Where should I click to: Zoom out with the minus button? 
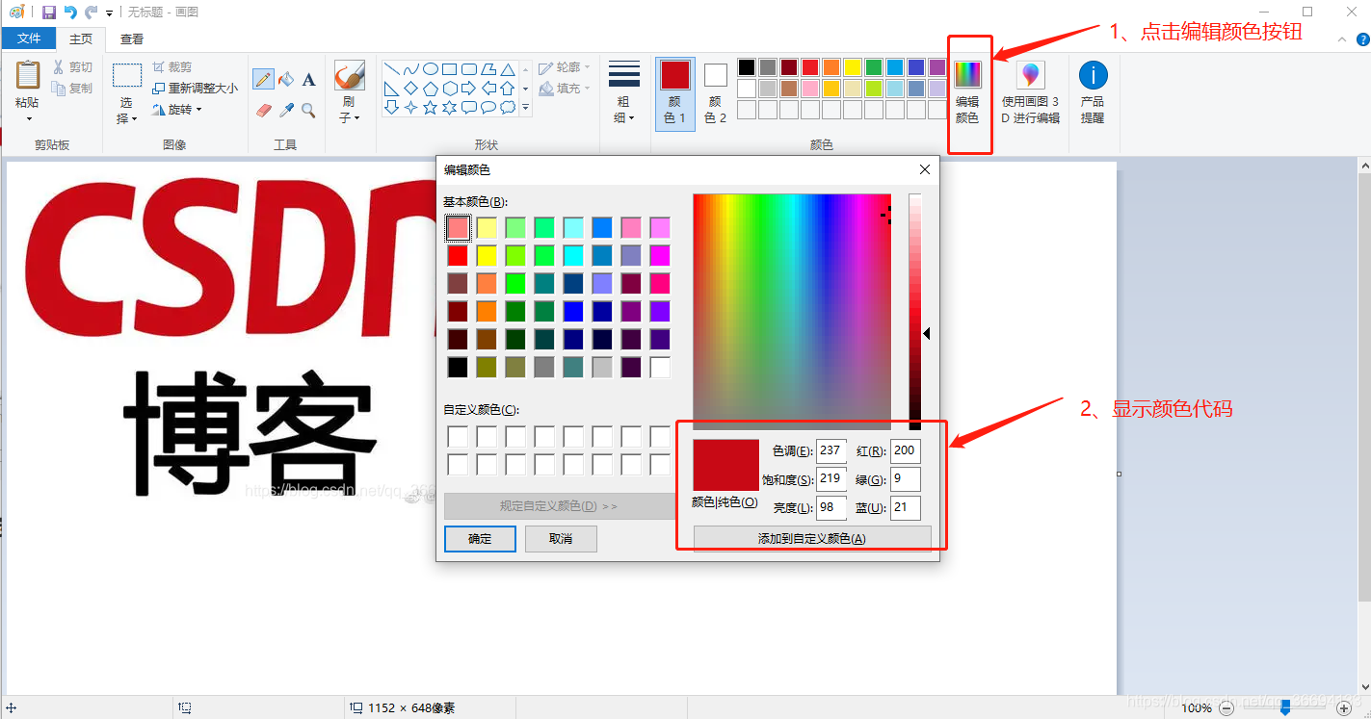(1226, 707)
